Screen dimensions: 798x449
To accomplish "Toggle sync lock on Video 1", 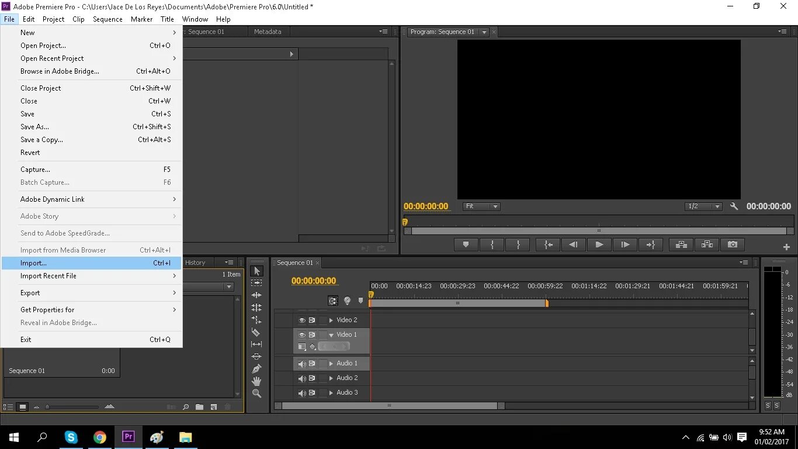I will [x=312, y=335].
